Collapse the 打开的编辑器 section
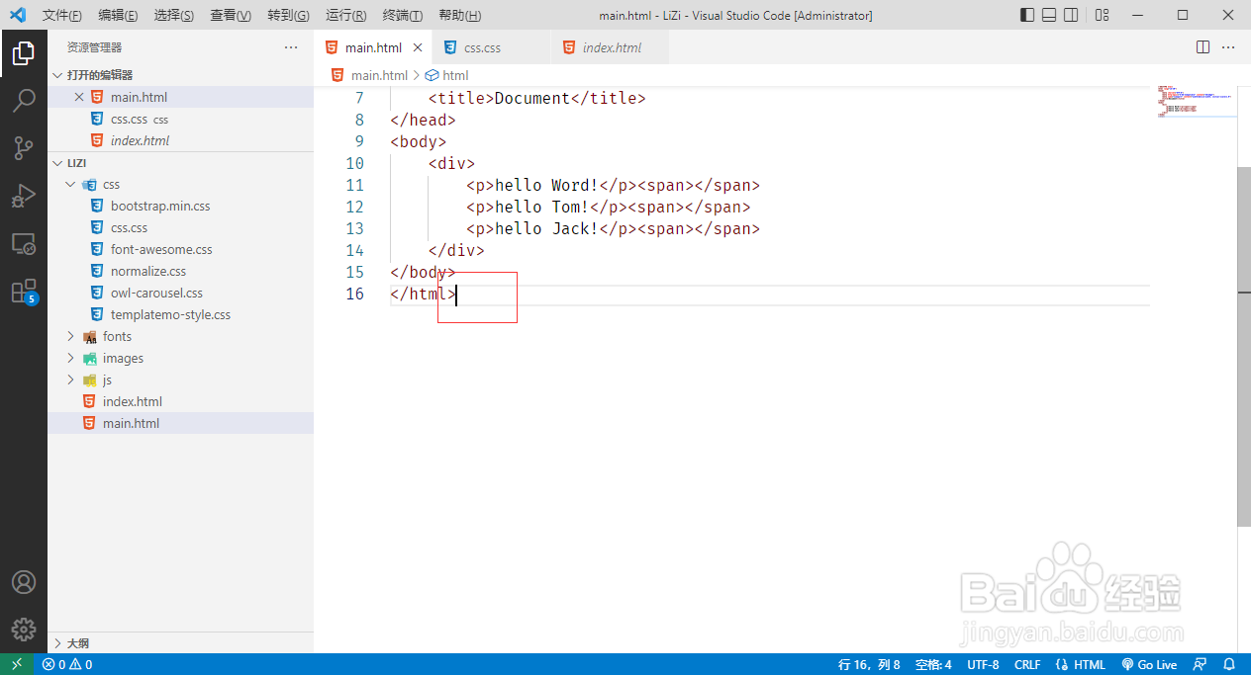1251x675 pixels. 57,75
